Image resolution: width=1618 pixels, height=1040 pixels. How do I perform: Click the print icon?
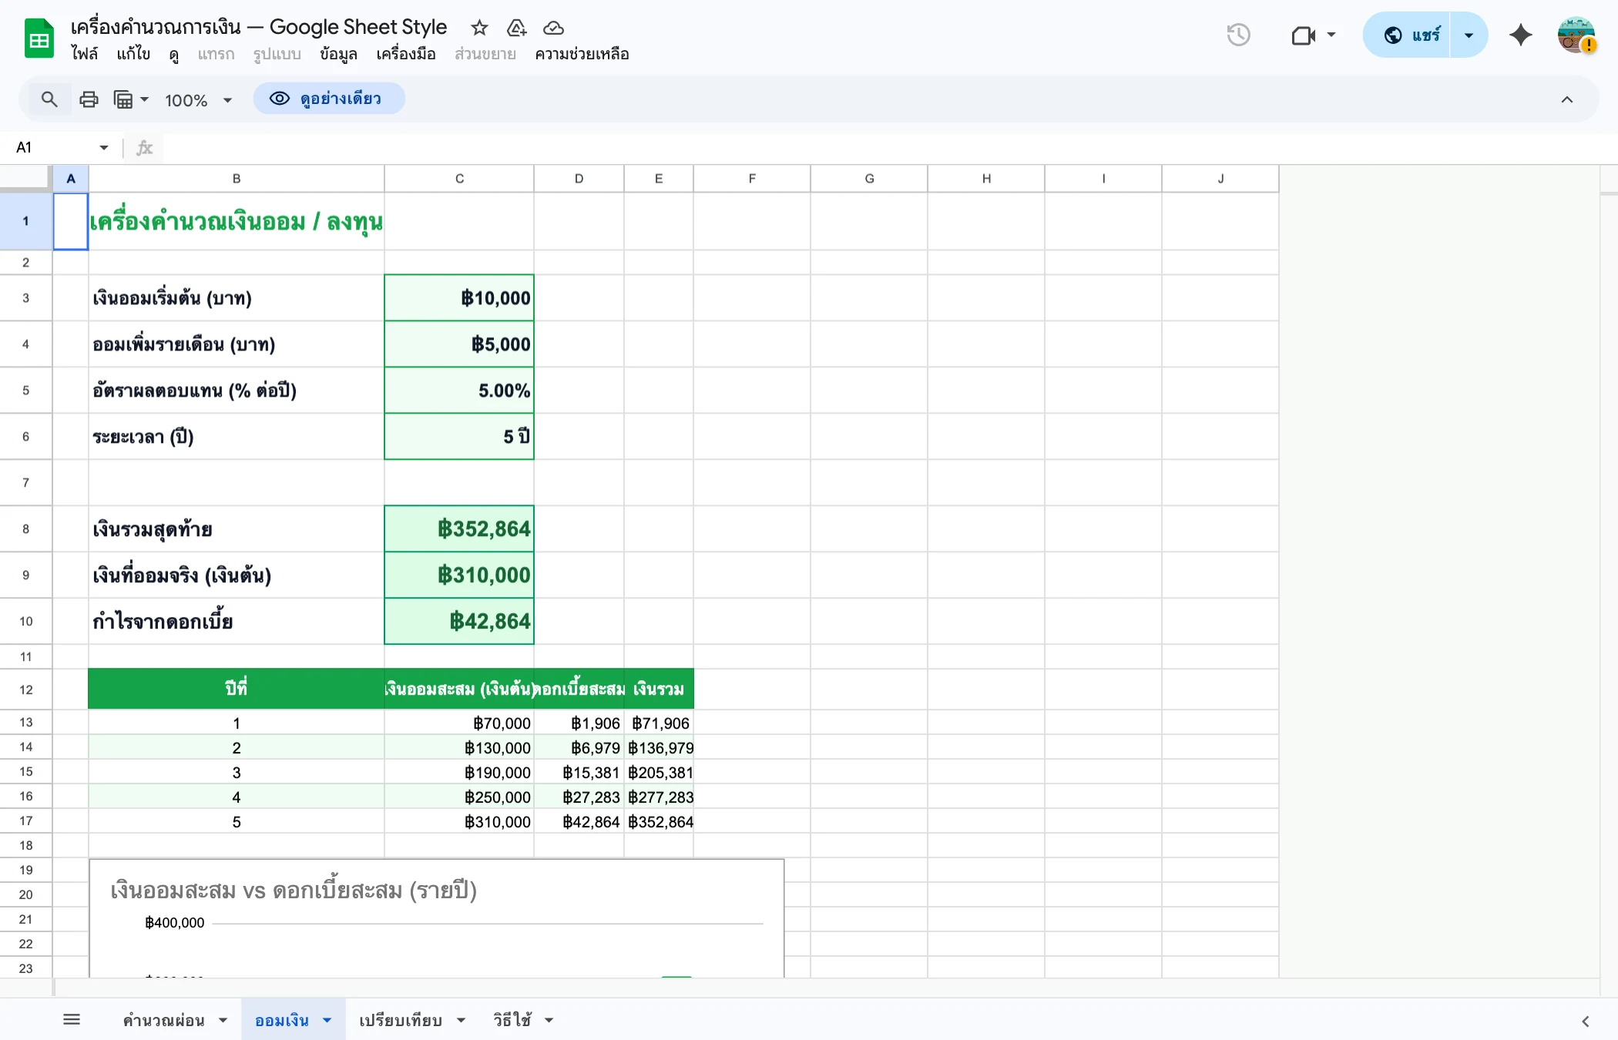(89, 99)
